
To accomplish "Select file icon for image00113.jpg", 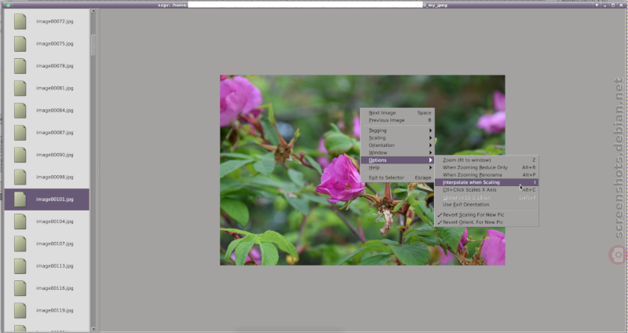I will click(x=20, y=266).
